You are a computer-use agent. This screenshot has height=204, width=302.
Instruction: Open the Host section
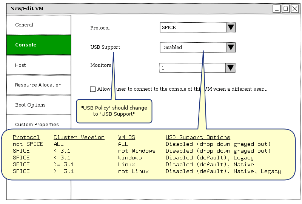pyautogui.click(x=39, y=65)
